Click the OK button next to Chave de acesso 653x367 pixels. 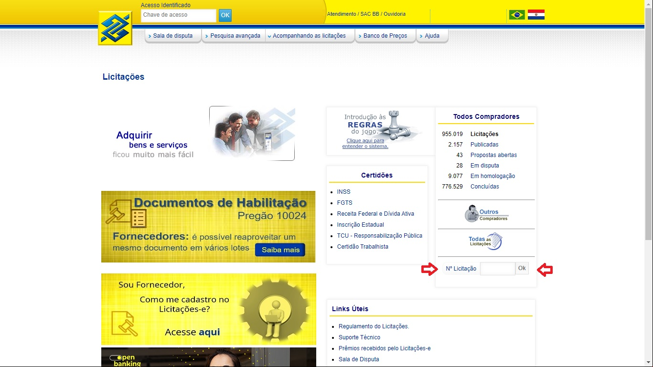[x=225, y=15]
